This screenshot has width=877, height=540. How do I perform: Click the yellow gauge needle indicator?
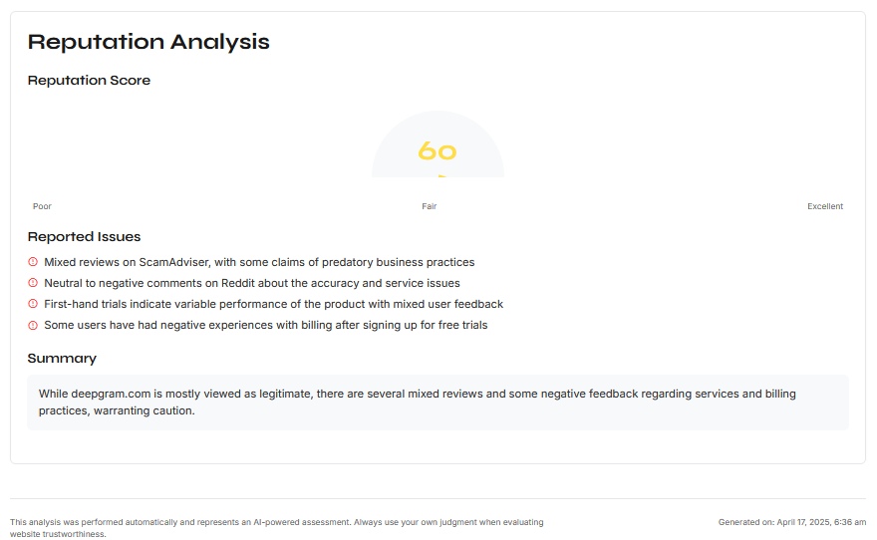click(x=442, y=176)
